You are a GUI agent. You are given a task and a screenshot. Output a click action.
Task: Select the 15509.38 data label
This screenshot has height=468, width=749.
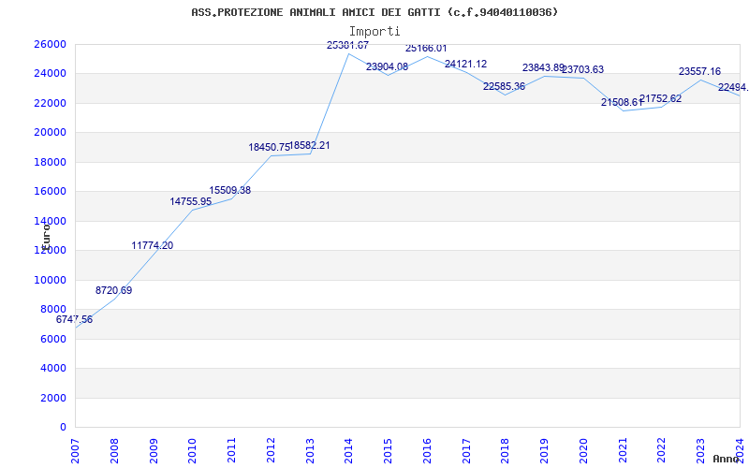pyautogui.click(x=229, y=190)
